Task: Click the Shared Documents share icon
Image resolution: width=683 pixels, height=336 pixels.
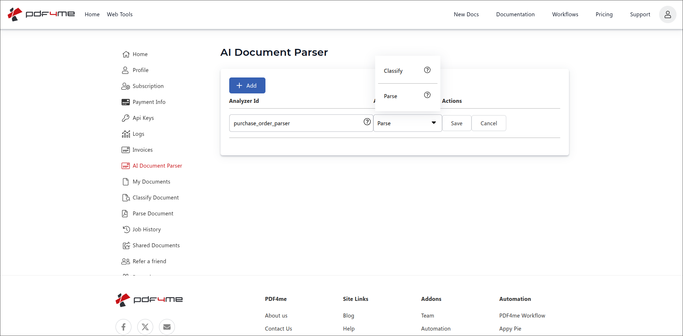Action: [126, 245]
